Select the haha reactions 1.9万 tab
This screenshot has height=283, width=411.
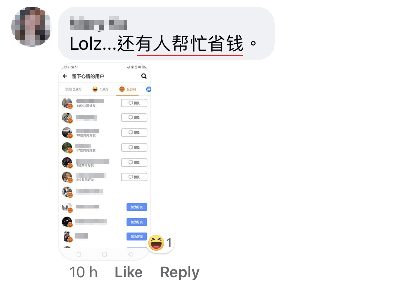click(x=100, y=89)
